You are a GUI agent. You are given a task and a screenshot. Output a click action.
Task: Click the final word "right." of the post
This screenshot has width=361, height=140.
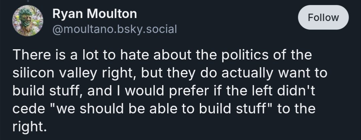pos(29,127)
